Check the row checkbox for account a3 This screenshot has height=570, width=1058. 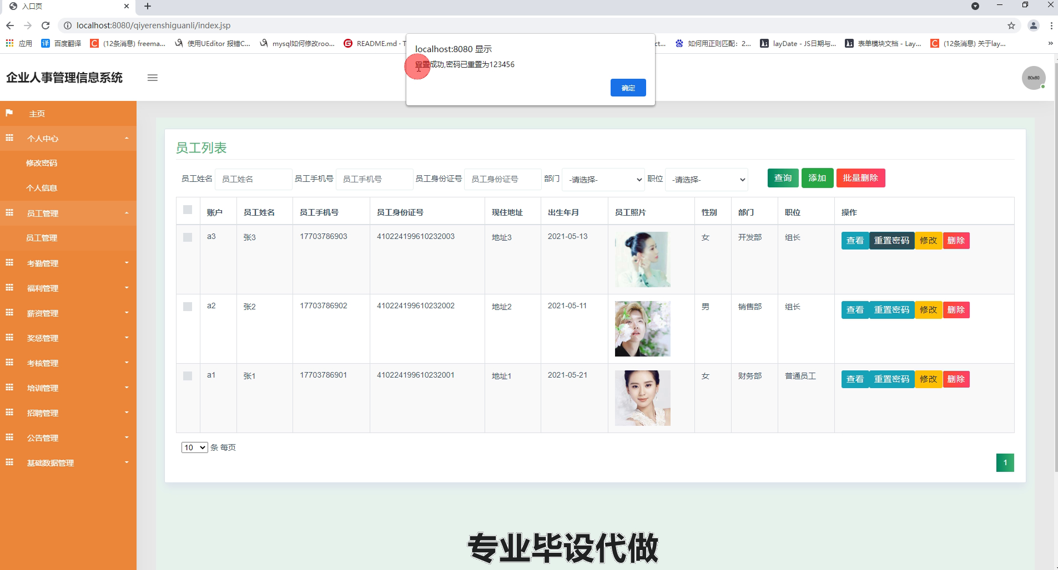pos(188,237)
